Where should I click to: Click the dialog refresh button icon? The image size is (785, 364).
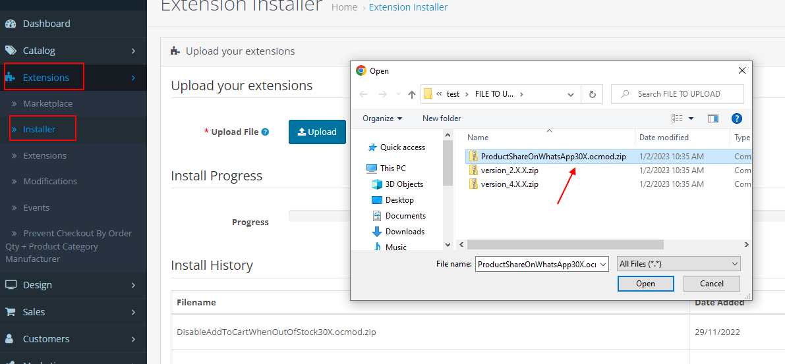pos(592,94)
